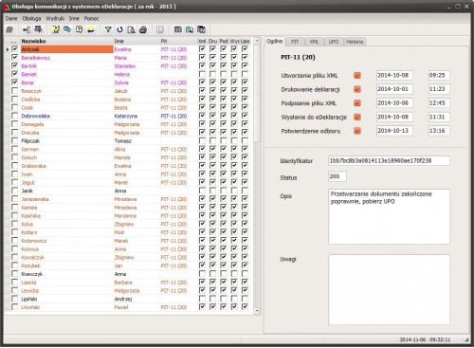
Task: Uncheck the selection box for Bartnik
Action: click(14, 65)
